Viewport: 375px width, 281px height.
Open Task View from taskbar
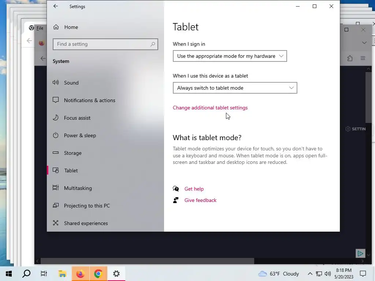pos(44,274)
